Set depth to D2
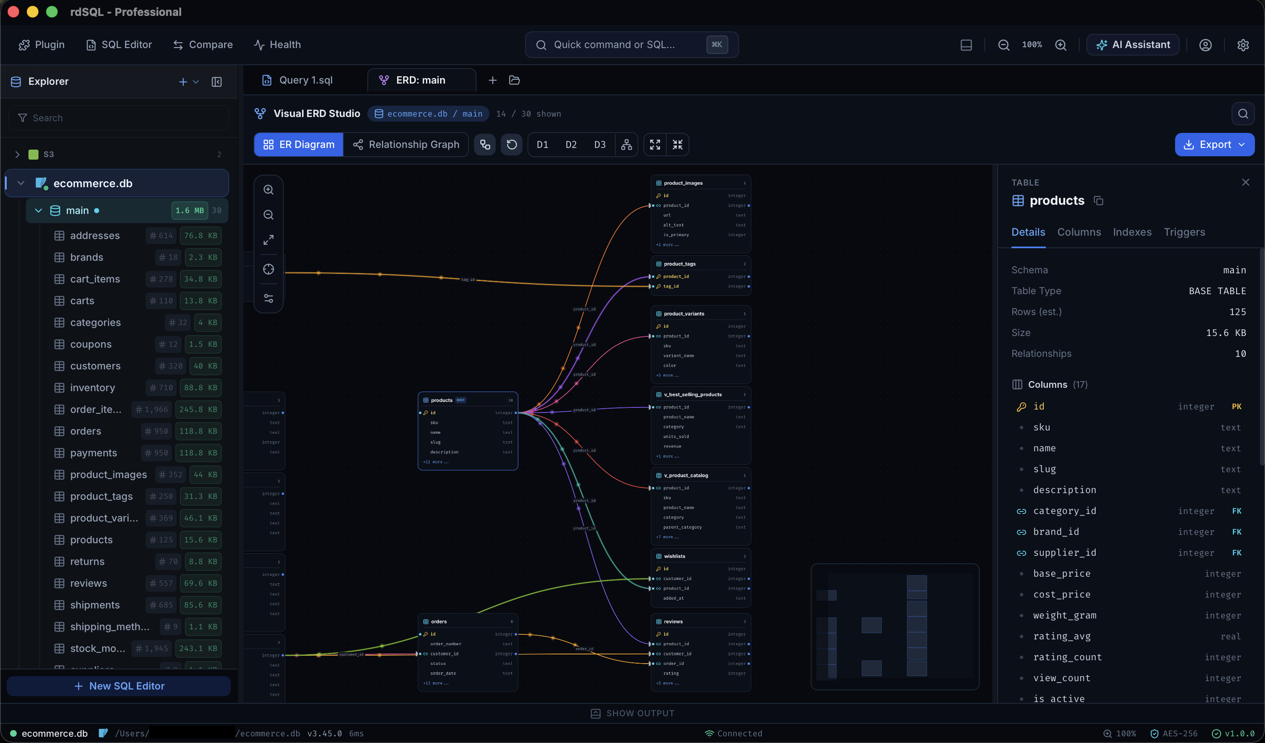1265x743 pixels. coord(571,145)
